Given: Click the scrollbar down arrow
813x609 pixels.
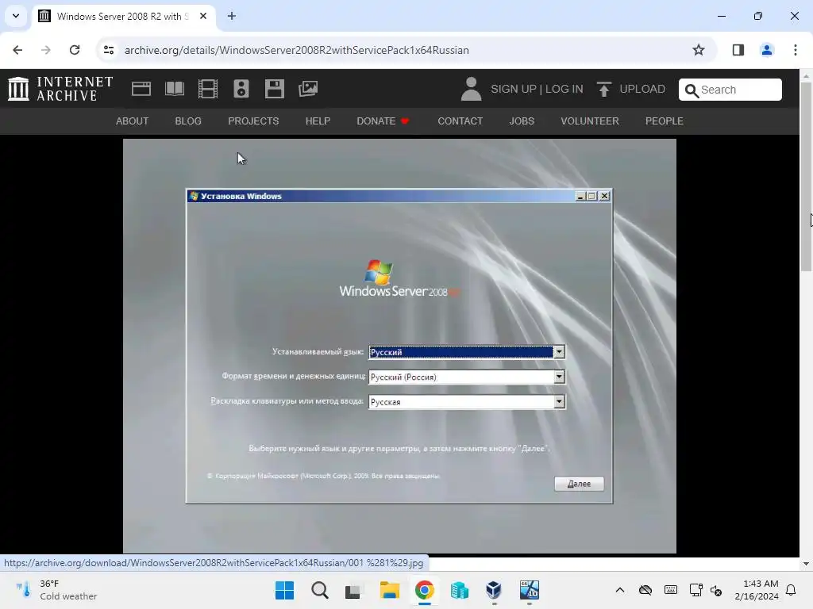Looking at the screenshot, I should [x=806, y=564].
